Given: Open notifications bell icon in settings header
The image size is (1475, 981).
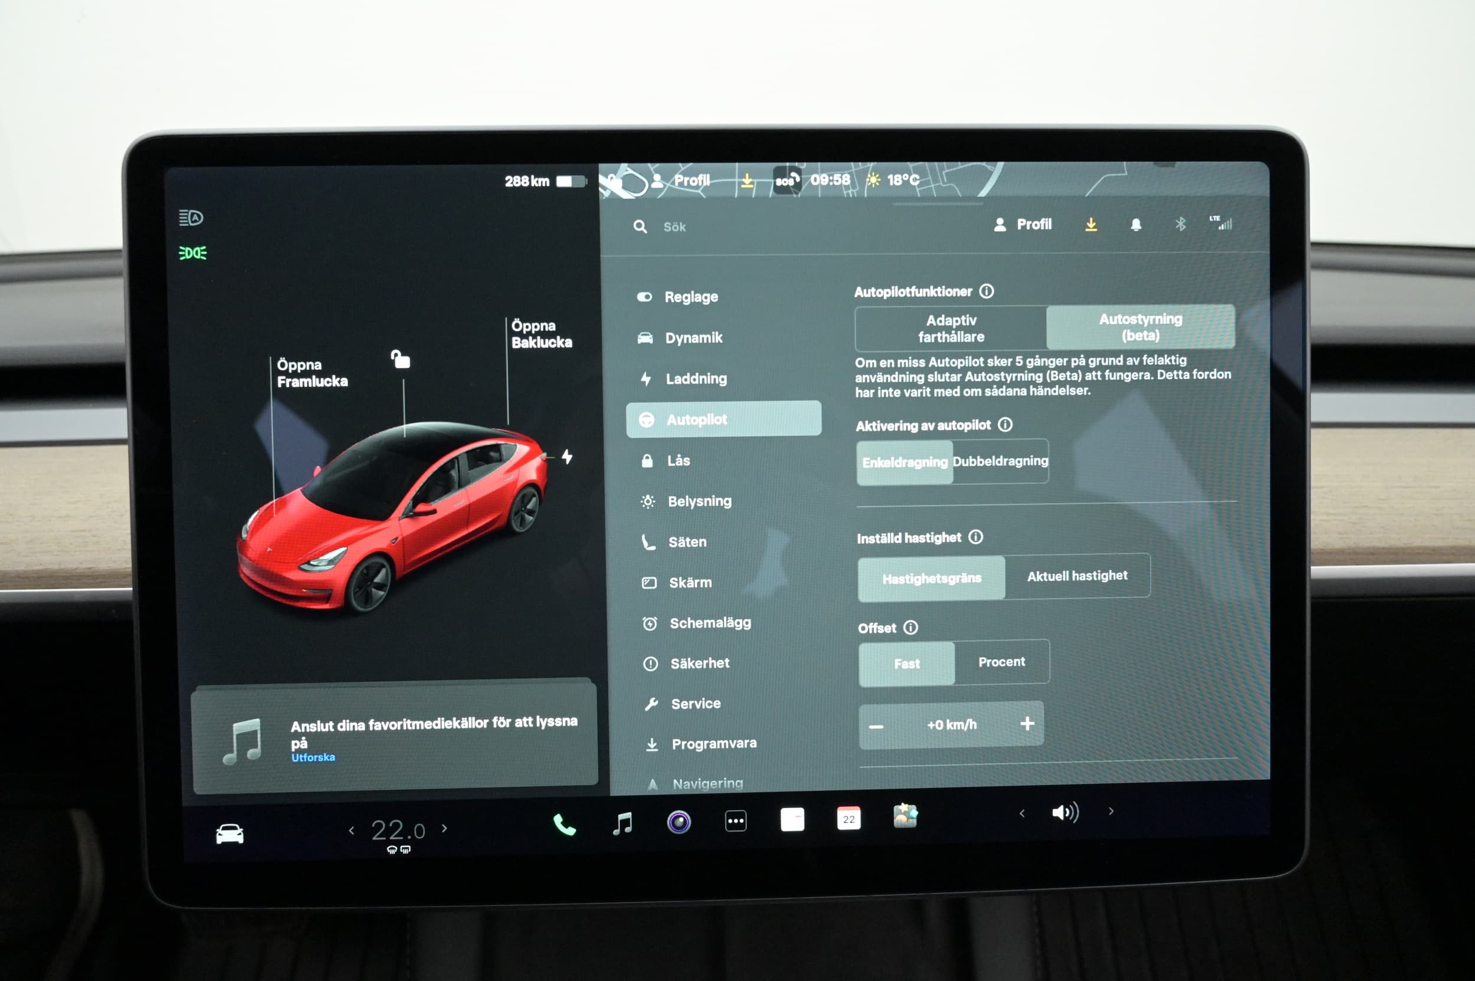Looking at the screenshot, I should 1136,225.
